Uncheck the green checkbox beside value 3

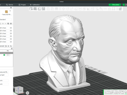tap(4, 55)
